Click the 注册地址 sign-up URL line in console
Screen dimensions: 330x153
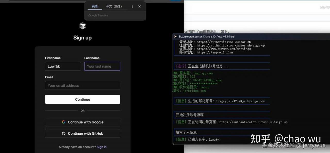pyautogui.click(x=222, y=45)
